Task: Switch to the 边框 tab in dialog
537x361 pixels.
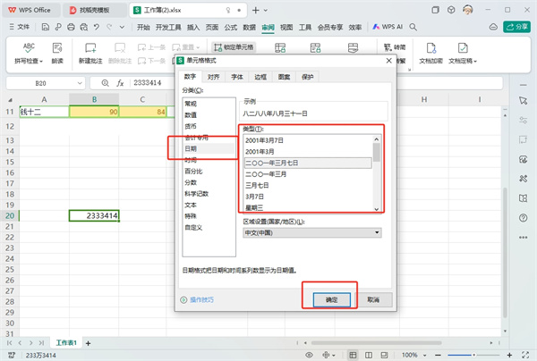Action: (x=260, y=77)
